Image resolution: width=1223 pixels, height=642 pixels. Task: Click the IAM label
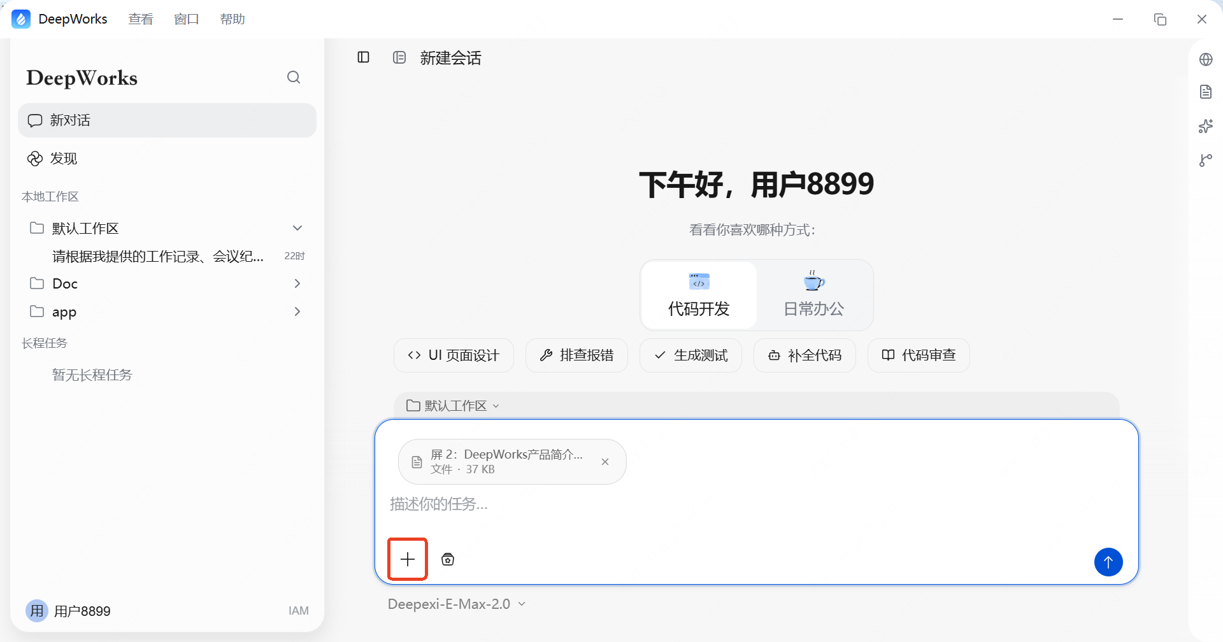pos(299,611)
